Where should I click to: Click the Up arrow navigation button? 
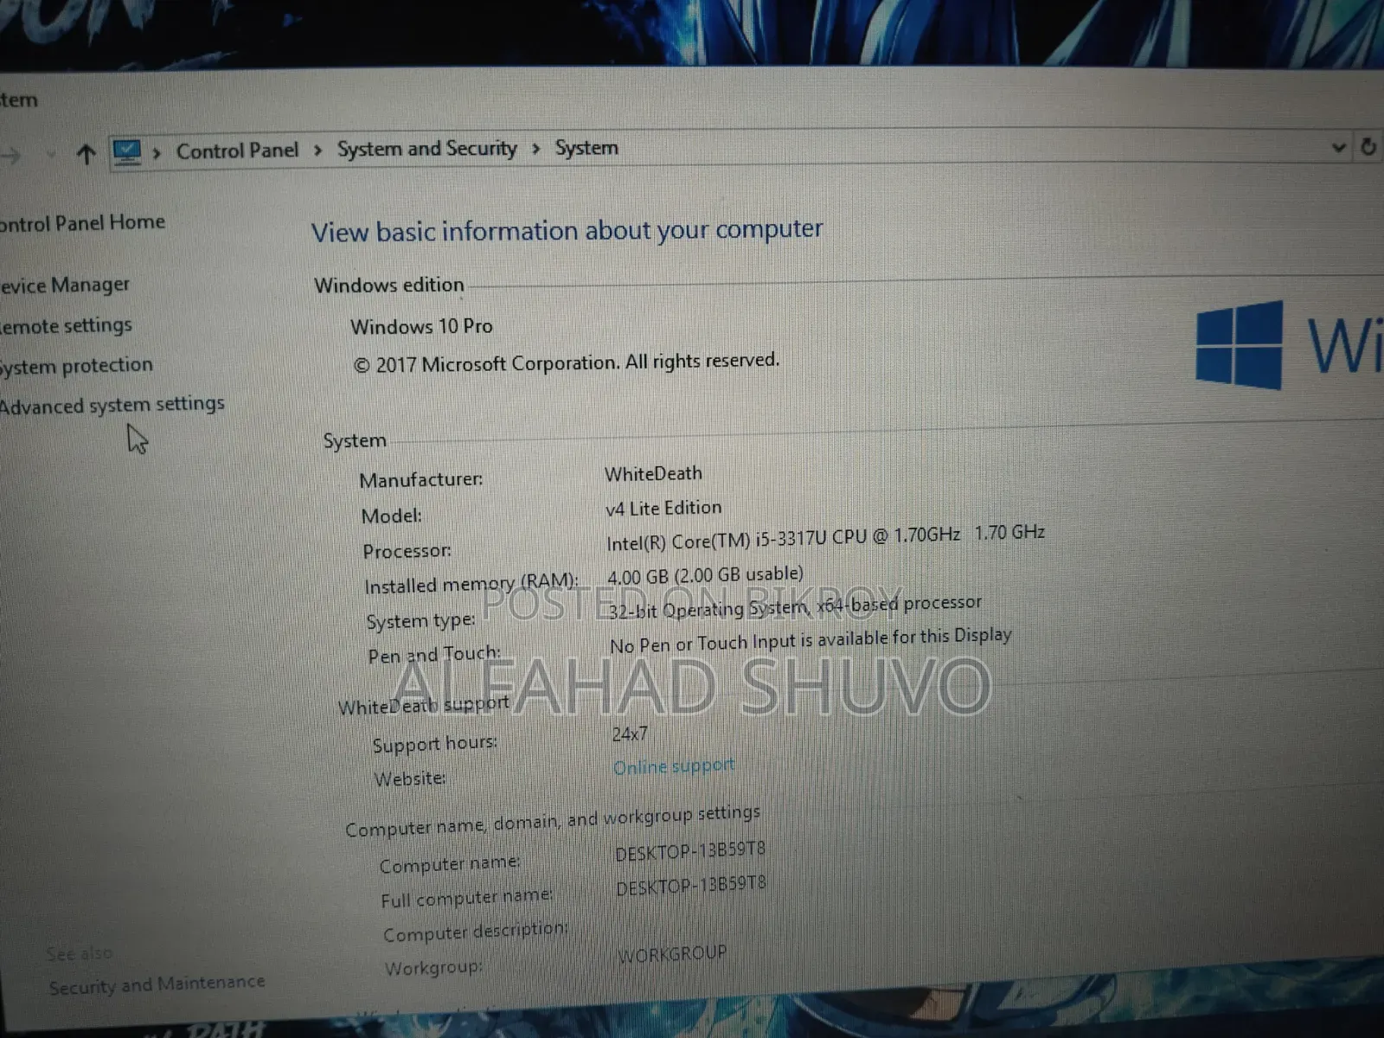86,155
